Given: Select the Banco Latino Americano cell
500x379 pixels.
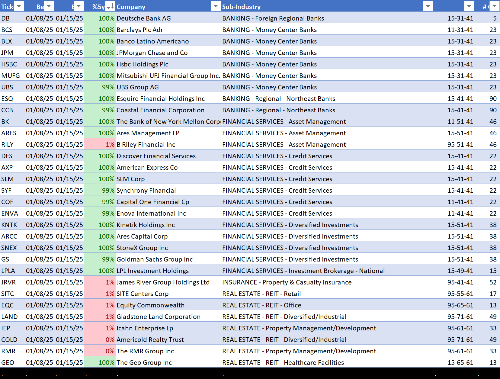Looking at the screenshot, I should tap(168, 41).
